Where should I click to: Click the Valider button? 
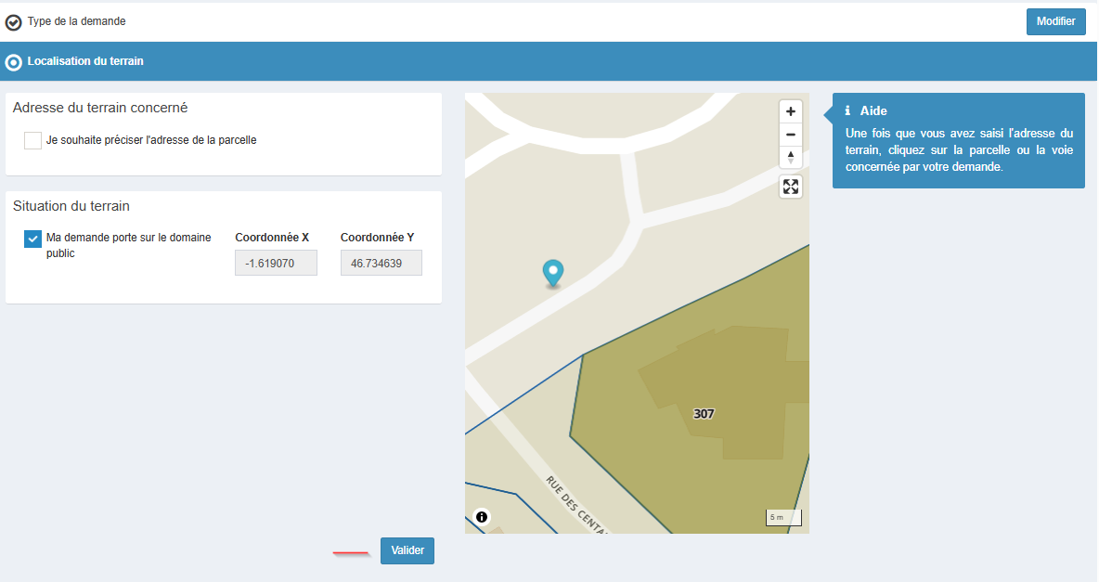tap(407, 550)
